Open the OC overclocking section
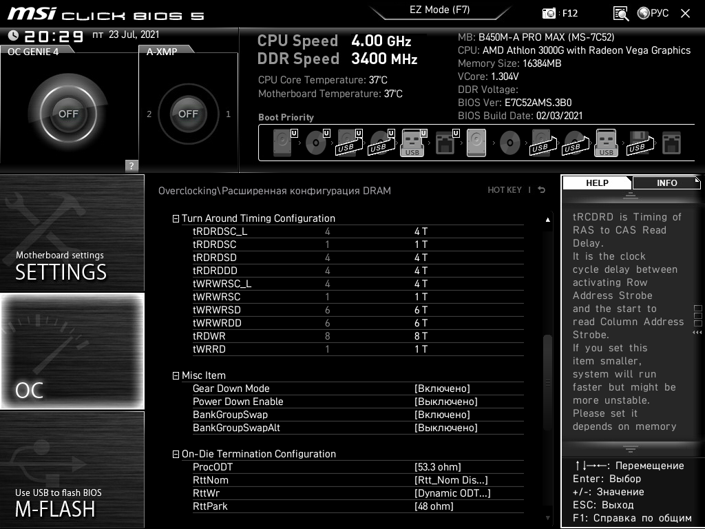Screen dimensions: 705x529 [x=72, y=351]
